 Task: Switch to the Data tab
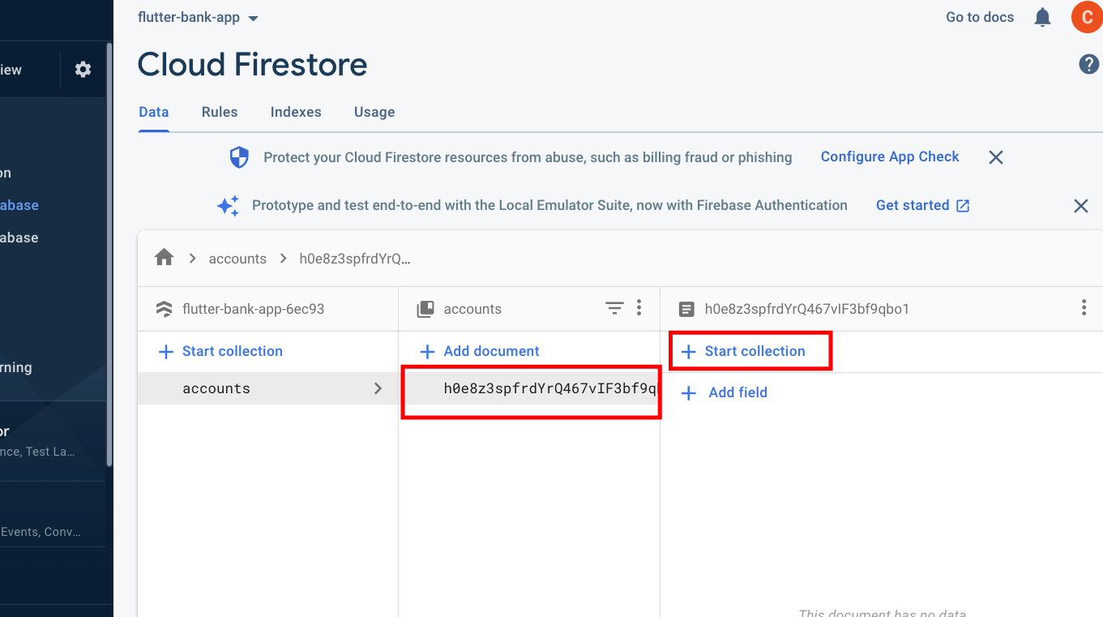pos(153,113)
